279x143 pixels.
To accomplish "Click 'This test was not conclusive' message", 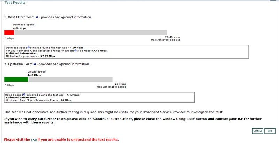I will (x=114, y=112).
